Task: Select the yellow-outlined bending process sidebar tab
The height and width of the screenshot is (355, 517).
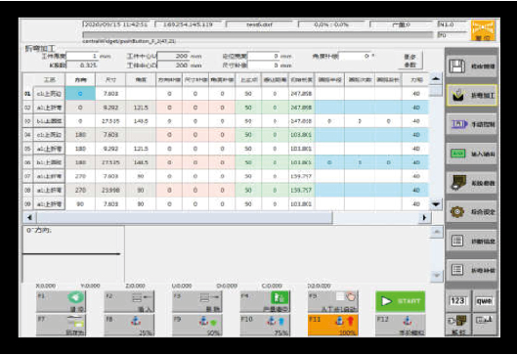Action: (471, 95)
